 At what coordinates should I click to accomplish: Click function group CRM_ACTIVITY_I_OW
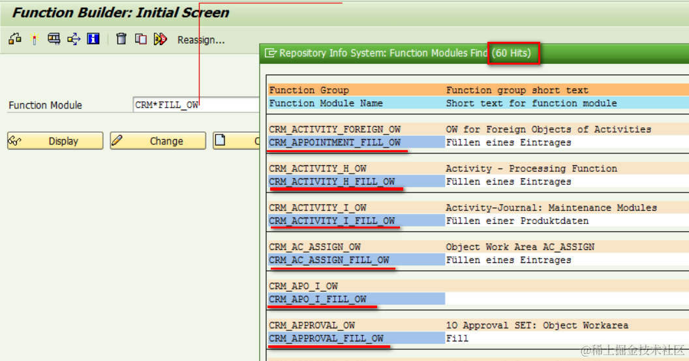pyautogui.click(x=318, y=208)
